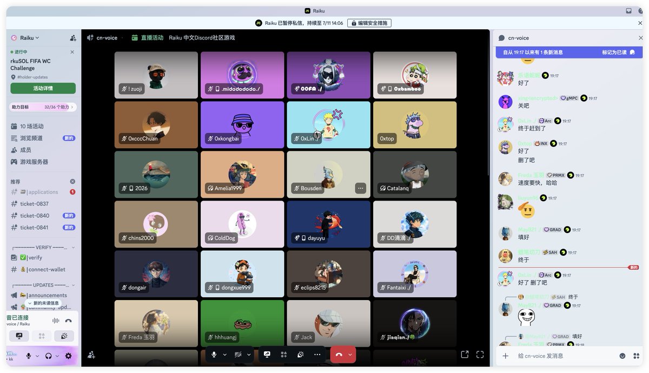
Task: Open voice noise suppression waveform icon
Action: (56, 321)
